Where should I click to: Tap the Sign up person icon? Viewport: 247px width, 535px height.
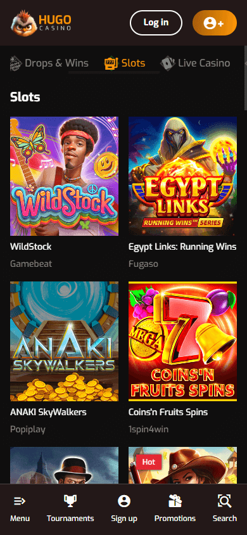click(124, 501)
